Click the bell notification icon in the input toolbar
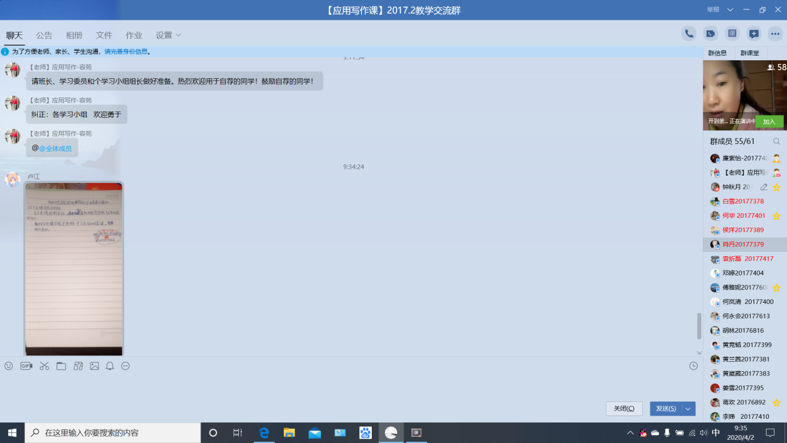 coord(110,366)
